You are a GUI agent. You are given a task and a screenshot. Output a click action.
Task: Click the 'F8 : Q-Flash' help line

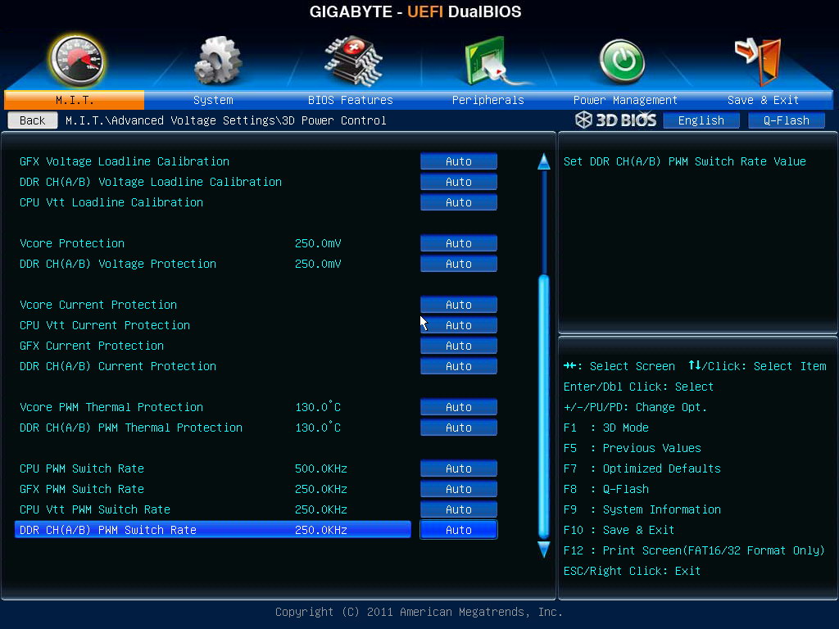[606, 489]
